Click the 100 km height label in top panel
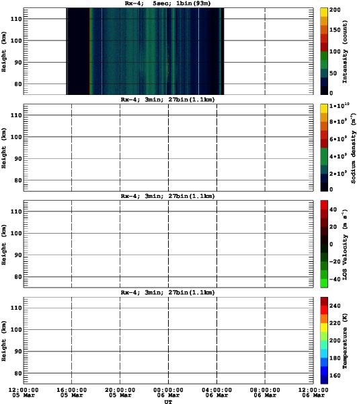This screenshot has height=404, width=357. tap(16, 40)
